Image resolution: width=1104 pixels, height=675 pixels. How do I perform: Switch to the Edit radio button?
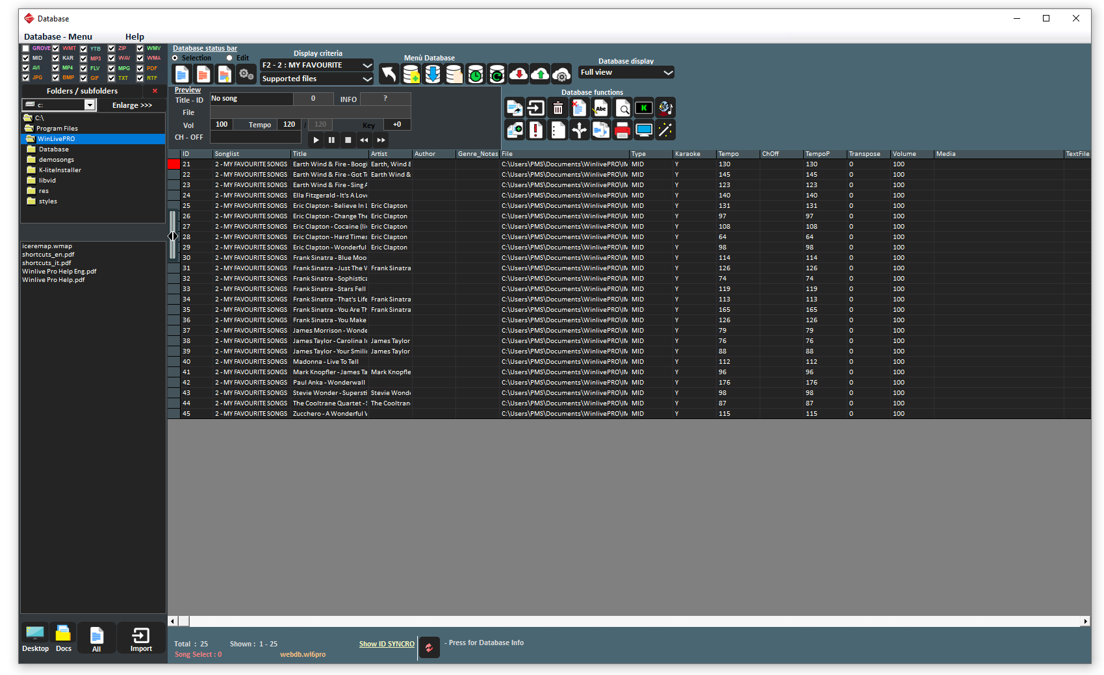pos(229,58)
